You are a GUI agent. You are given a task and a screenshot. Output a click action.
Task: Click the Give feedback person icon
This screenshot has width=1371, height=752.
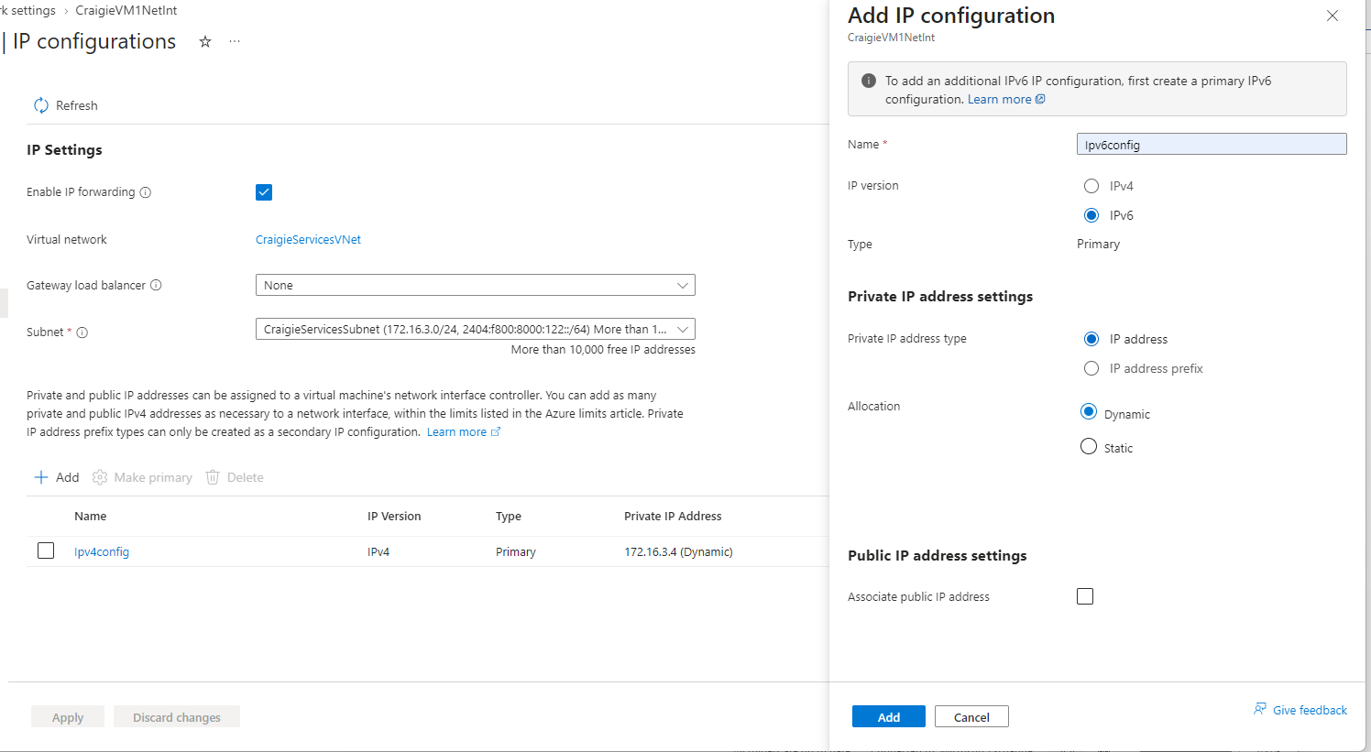[x=1260, y=709]
